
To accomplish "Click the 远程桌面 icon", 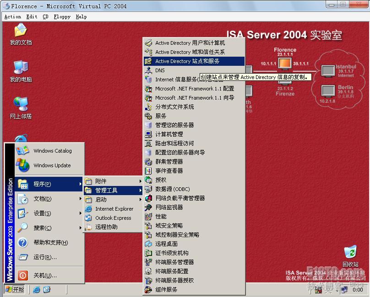I will (148, 244).
